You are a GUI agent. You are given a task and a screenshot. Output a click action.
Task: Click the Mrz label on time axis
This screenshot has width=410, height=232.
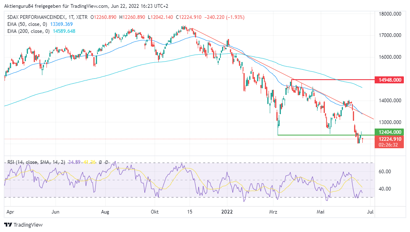(x=273, y=212)
